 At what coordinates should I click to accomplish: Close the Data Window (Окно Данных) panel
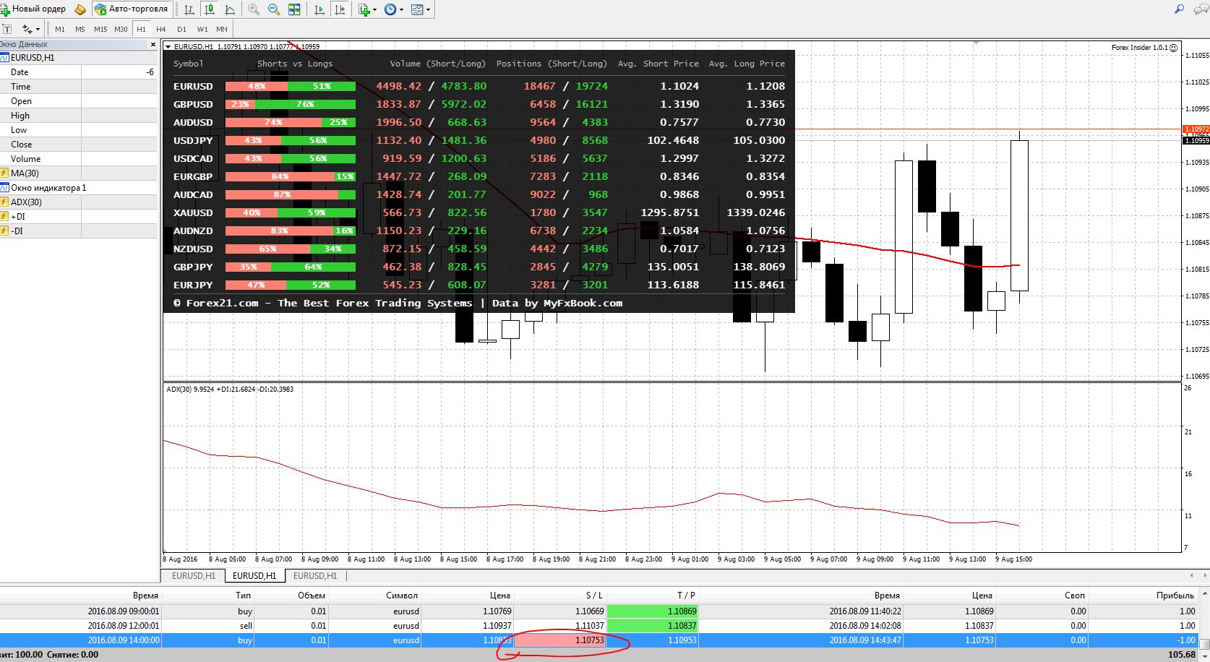[x=153, y=44]
